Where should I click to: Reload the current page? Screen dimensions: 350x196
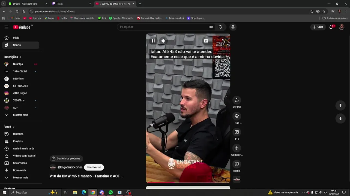coord(17,11)
